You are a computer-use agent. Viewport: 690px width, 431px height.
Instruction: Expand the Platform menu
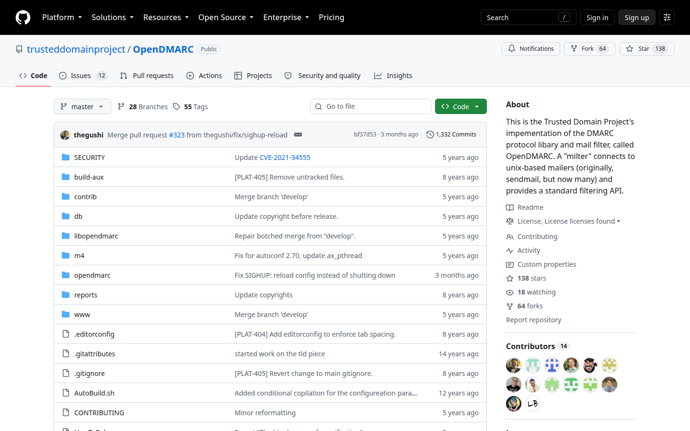(x=62, y=17)
